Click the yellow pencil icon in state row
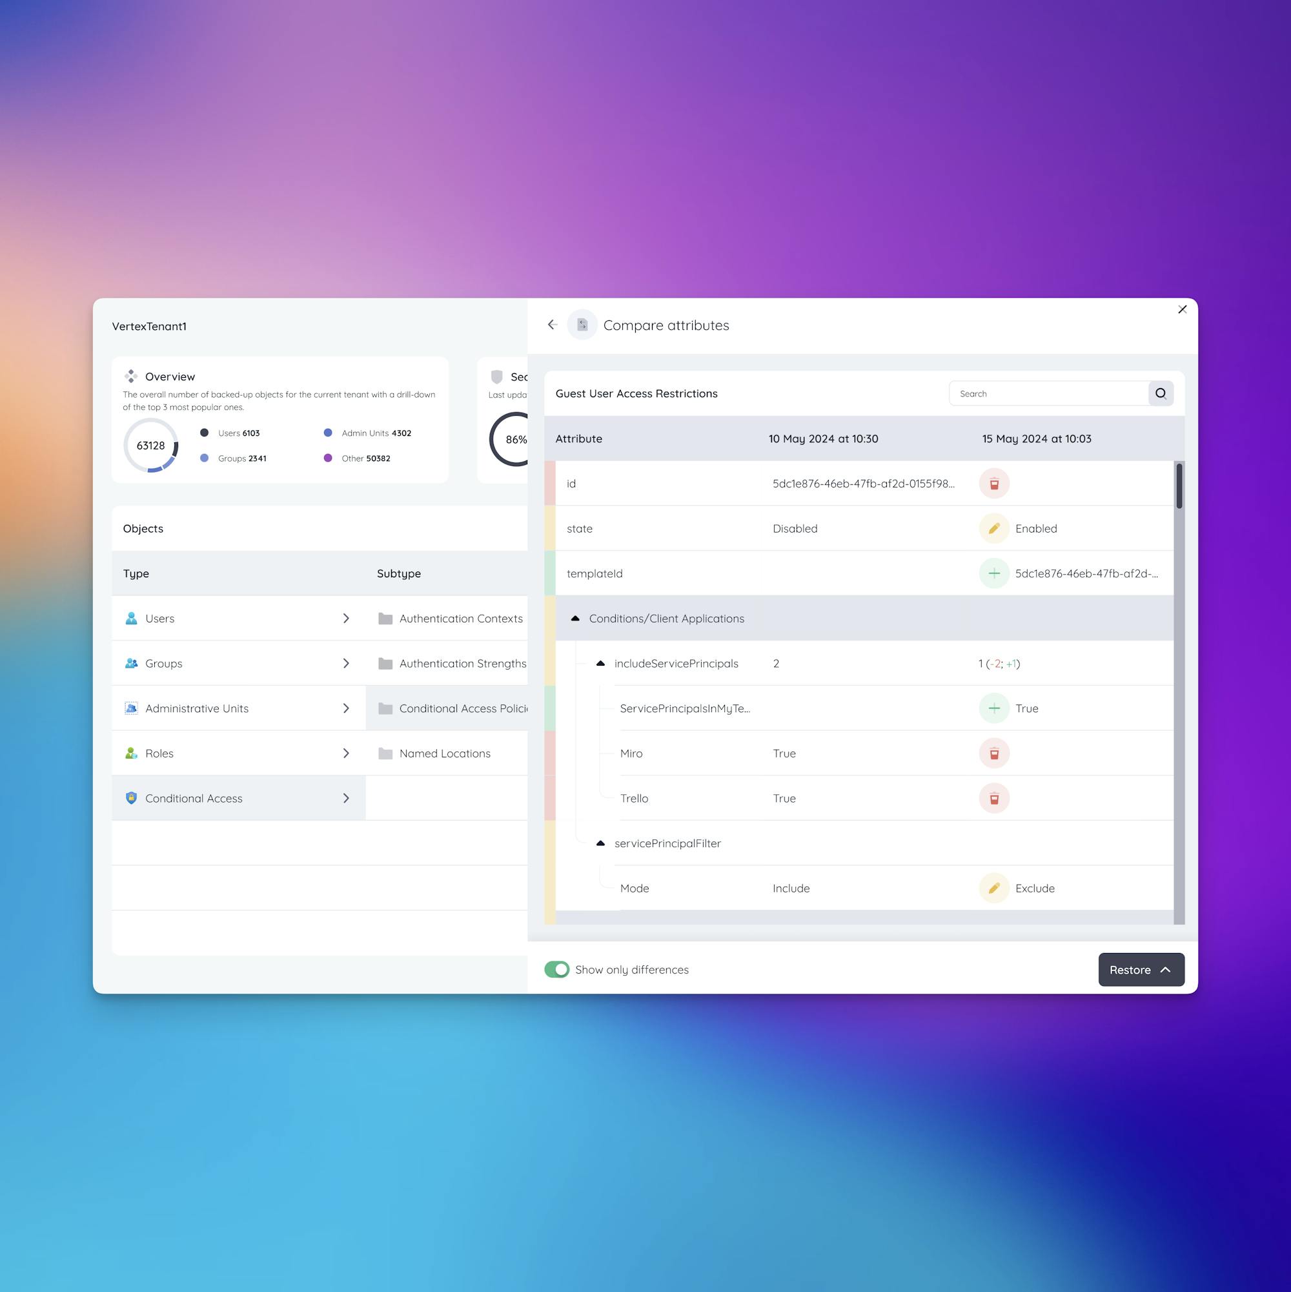Image resolution: width=1291 pixels, height=1292 pixels. [993, 528]
